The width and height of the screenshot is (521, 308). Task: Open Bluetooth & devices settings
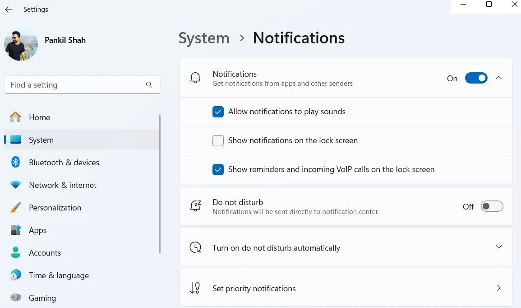pos(82,162)
